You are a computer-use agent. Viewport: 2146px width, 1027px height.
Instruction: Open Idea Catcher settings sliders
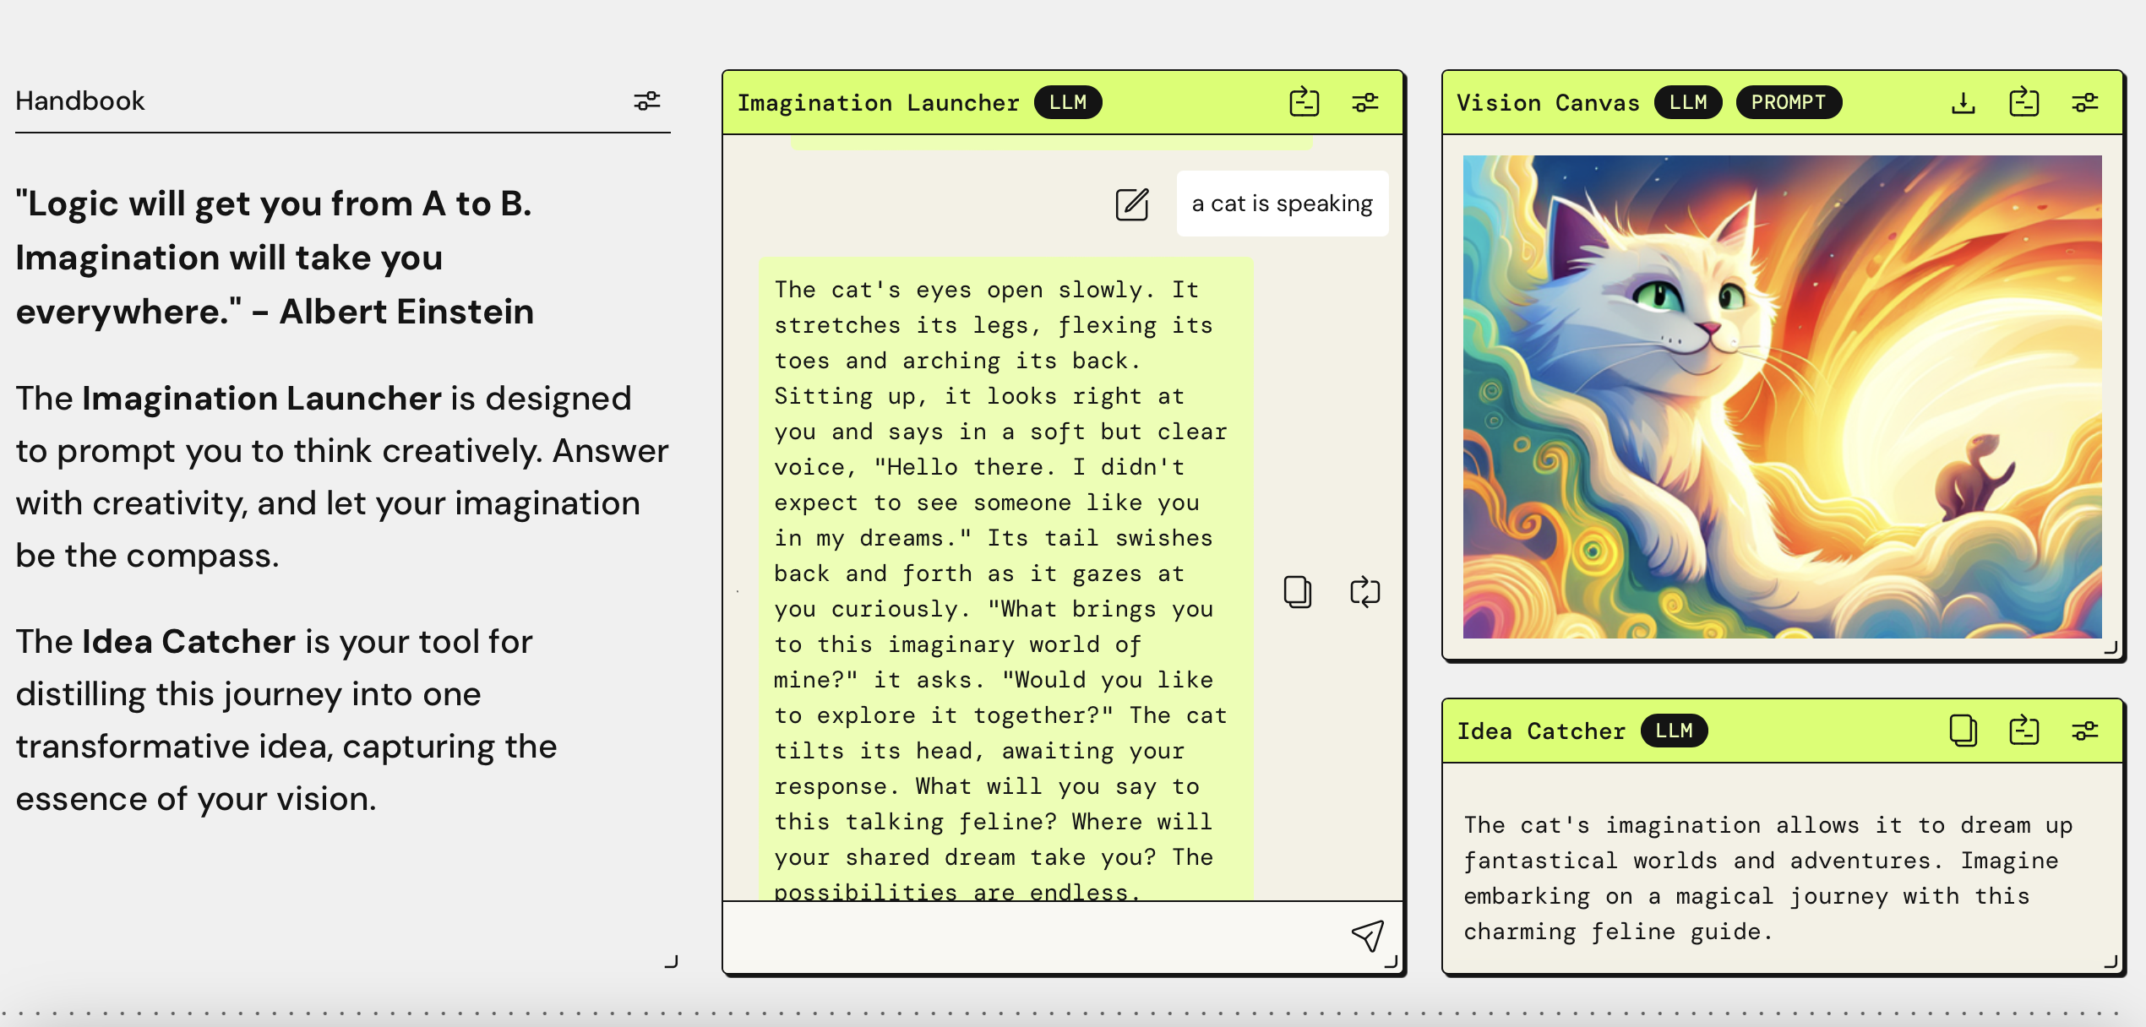click(x=2084, y=731)
